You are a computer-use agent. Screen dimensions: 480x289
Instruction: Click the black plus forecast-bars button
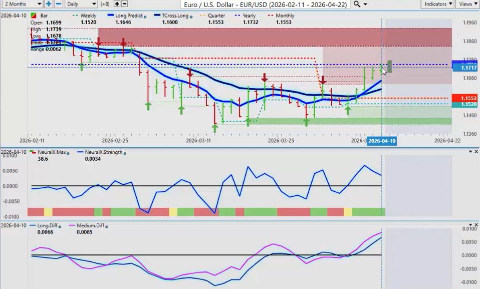(117, 4)
